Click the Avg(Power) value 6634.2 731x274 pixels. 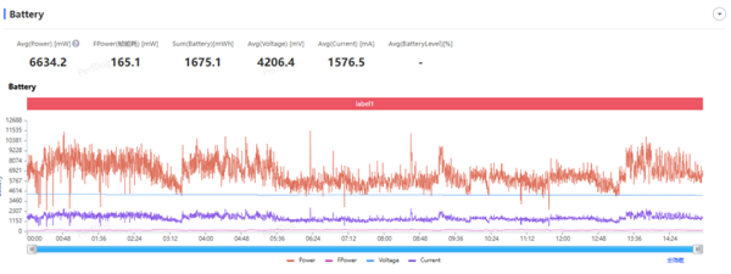tap(47, 62)
